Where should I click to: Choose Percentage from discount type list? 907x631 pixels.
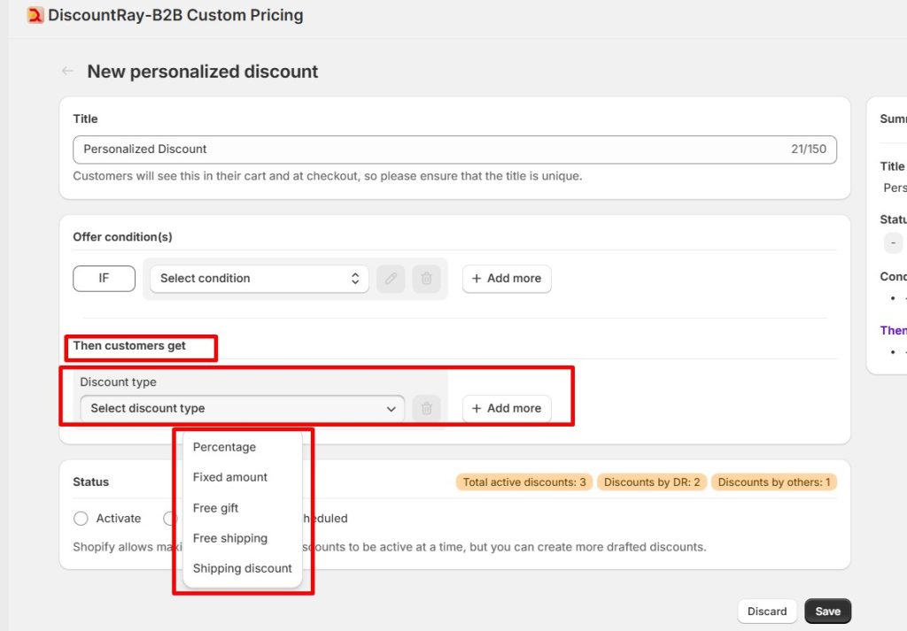click(225, 447)
